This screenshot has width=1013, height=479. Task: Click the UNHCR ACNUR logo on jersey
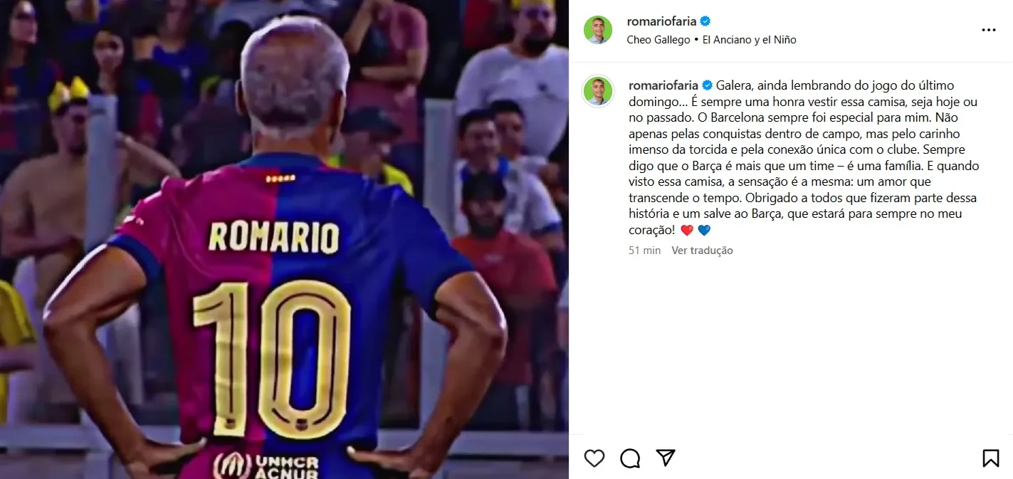(266, 465)
